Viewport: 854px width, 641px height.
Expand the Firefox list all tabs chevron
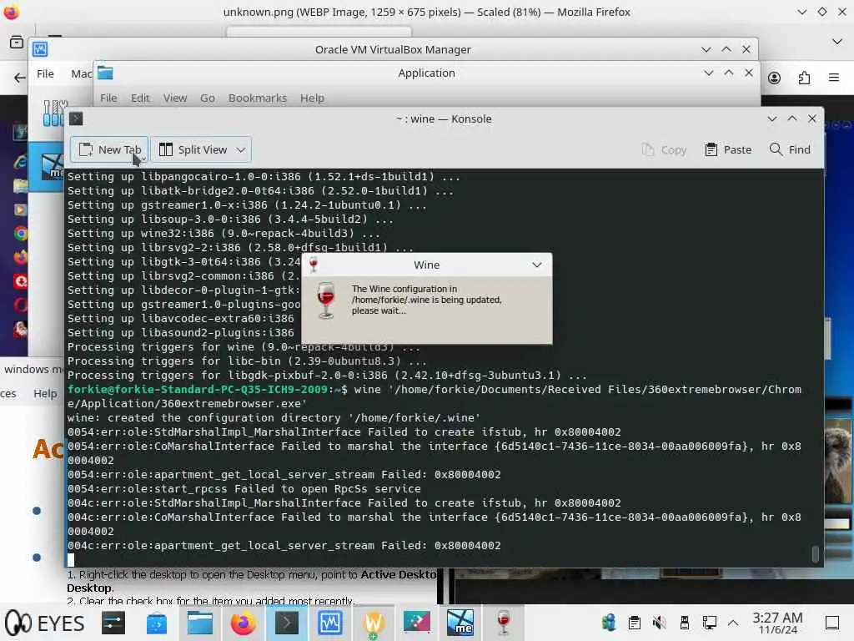[837, 42]
